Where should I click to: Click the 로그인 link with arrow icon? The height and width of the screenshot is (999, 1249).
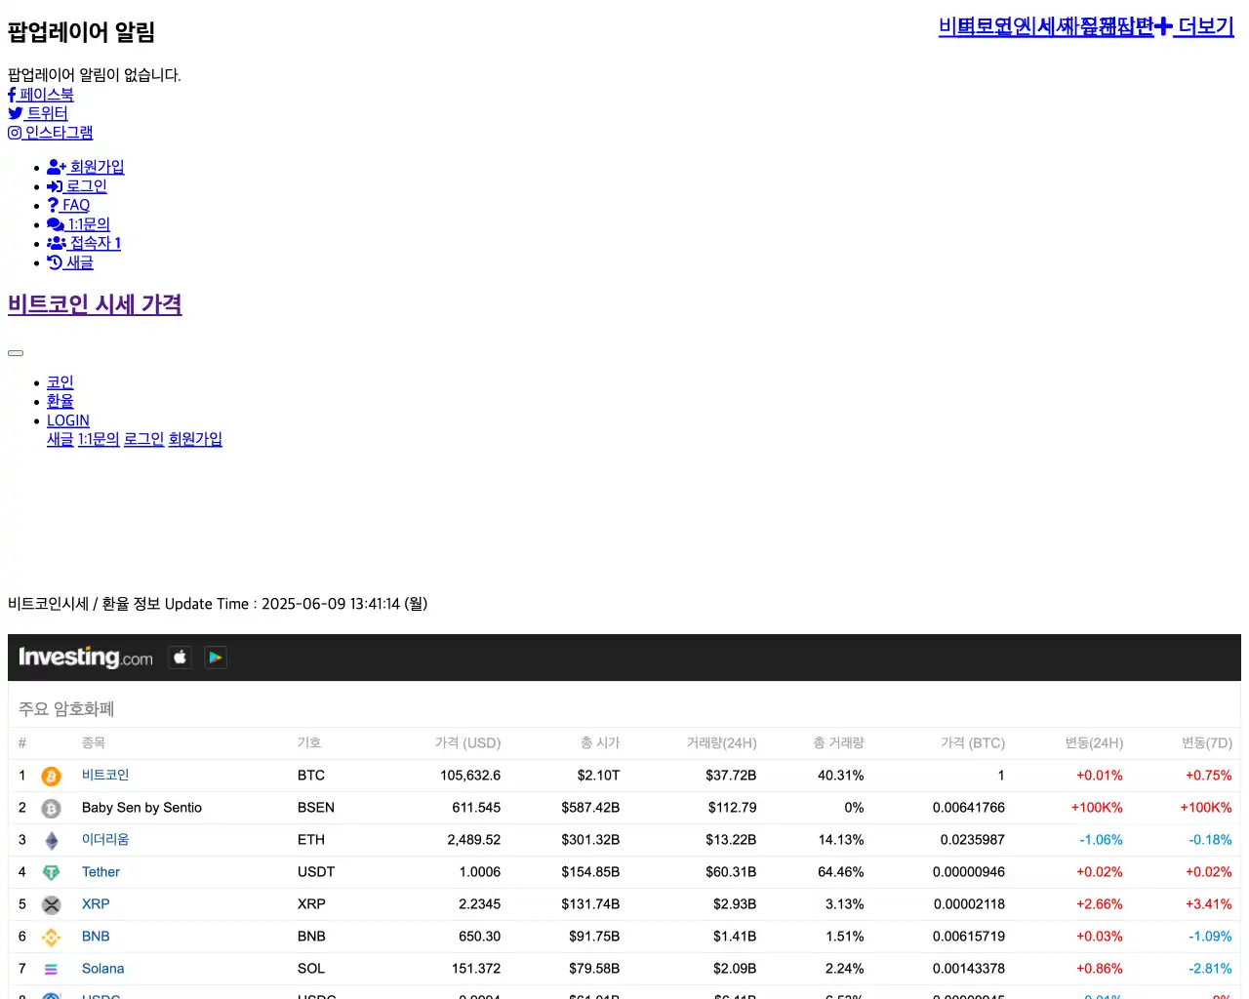(77, 186)
